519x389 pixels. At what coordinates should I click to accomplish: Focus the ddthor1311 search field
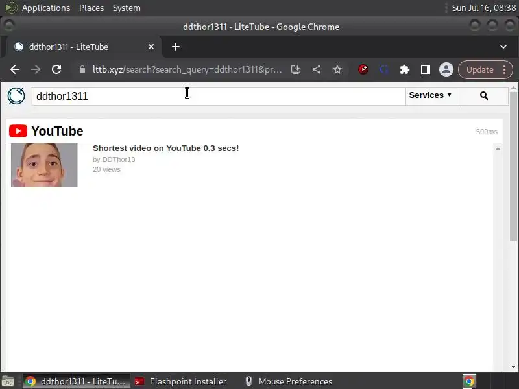219,96
